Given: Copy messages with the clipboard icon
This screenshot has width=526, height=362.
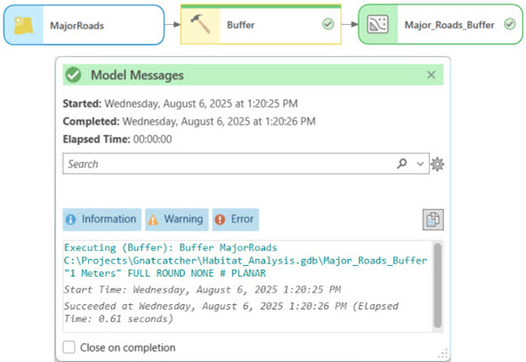Looking at the screenshot, I should (x=433, y=220).
